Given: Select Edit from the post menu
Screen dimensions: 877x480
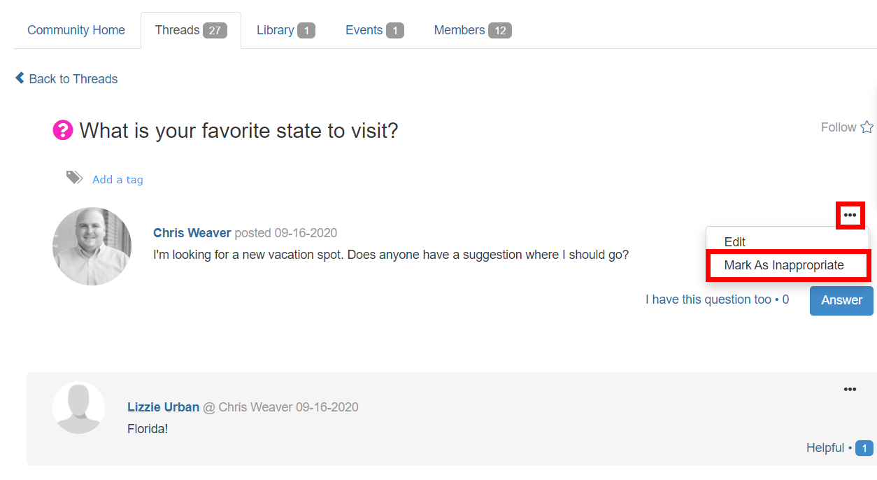Looking at the screenshot, I should 735,242.
